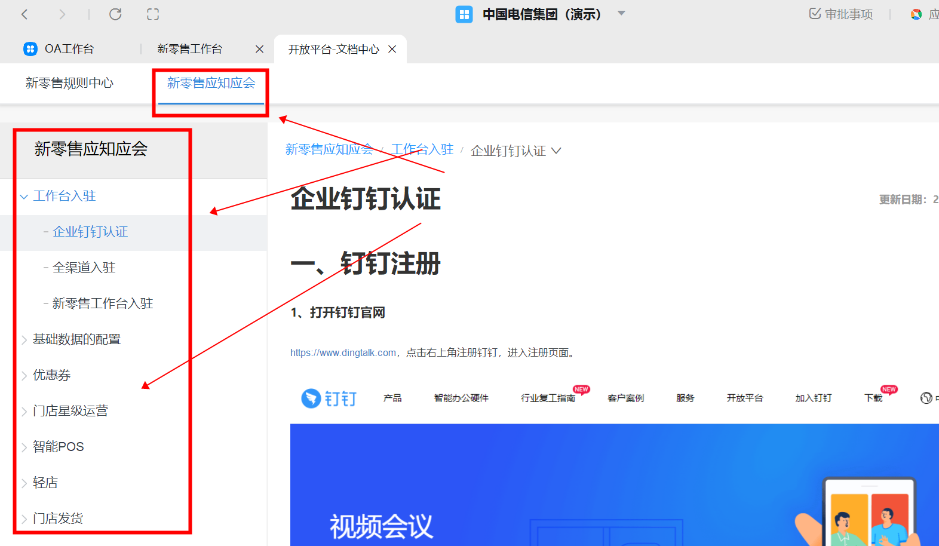Screen dimensions: 939x546
Task: Close the 开放平台-文档中心 tab
Action: click(392, 49)
